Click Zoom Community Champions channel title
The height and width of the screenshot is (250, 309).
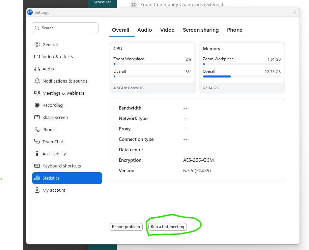(181, 4)
